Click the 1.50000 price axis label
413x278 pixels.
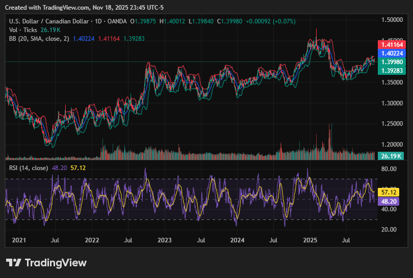point(392,20)
